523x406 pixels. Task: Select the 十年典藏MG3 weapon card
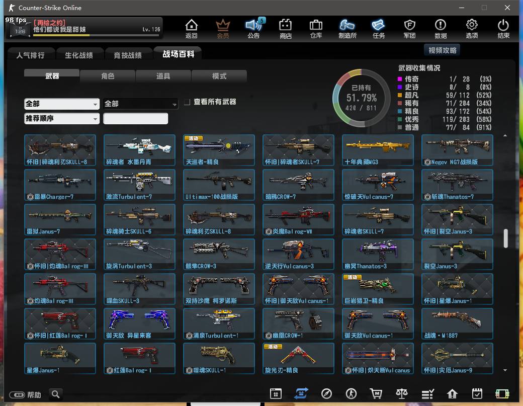[x=378, y=150]
